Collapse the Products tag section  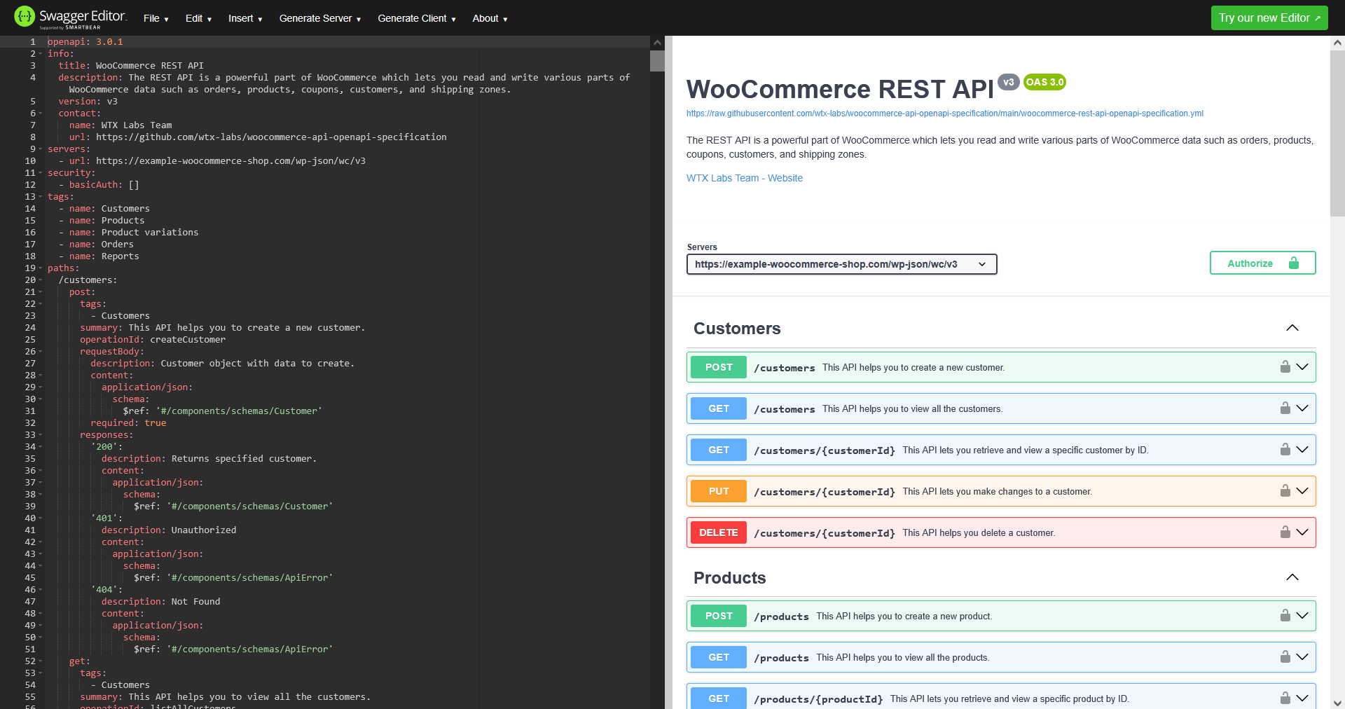(1292, 577)
